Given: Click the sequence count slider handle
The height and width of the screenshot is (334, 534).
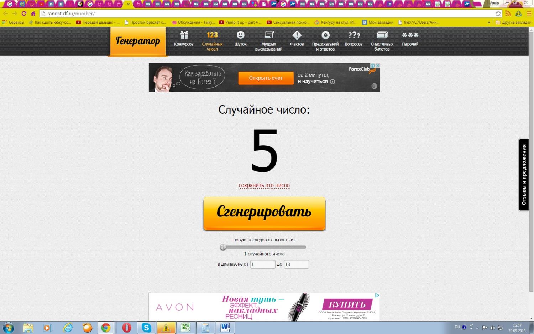Looking at the screenshot, I should (x=223, y=247).
